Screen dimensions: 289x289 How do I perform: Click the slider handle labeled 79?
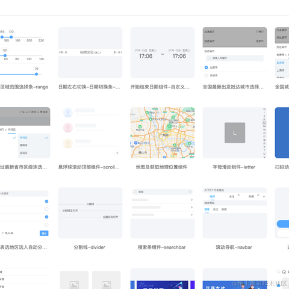[36, 74]
